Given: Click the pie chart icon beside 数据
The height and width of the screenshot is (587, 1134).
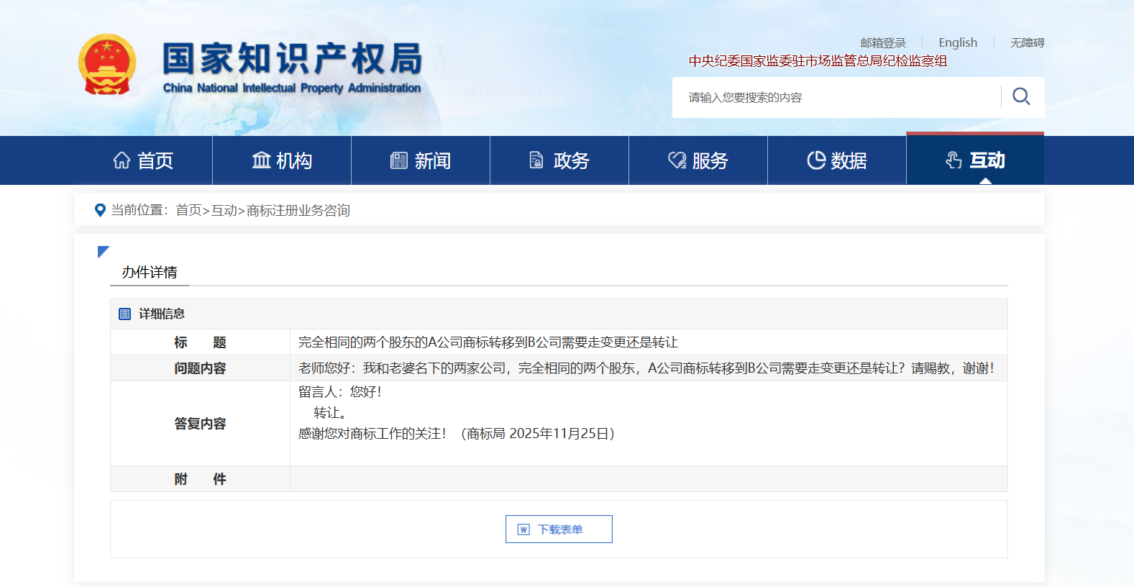Looking at the screenshot, I should [x=815, y=160].
